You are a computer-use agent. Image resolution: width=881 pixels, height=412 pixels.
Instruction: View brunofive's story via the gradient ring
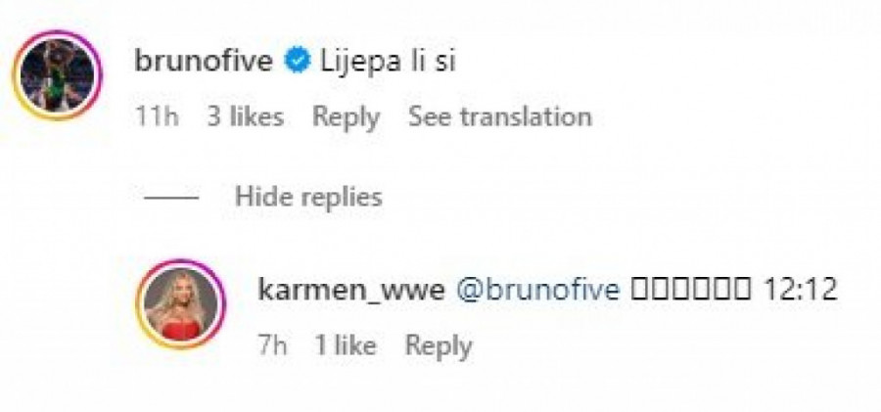point(58,75)
